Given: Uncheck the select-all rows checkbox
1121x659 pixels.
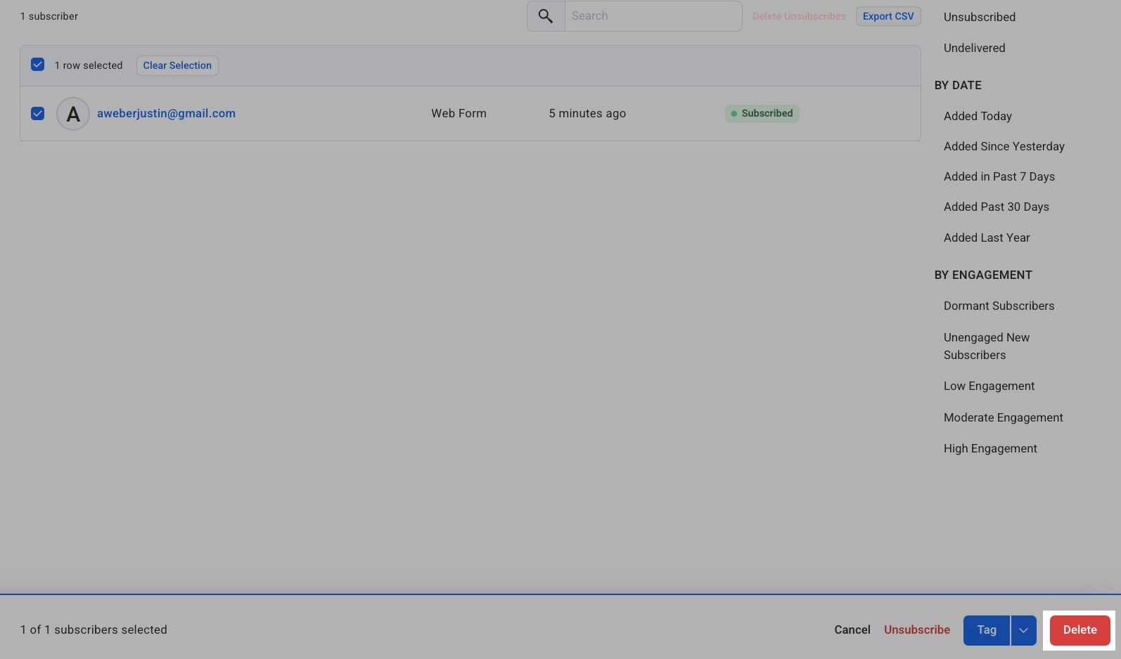Looking at the screenshot, I should tap(38, 65).
